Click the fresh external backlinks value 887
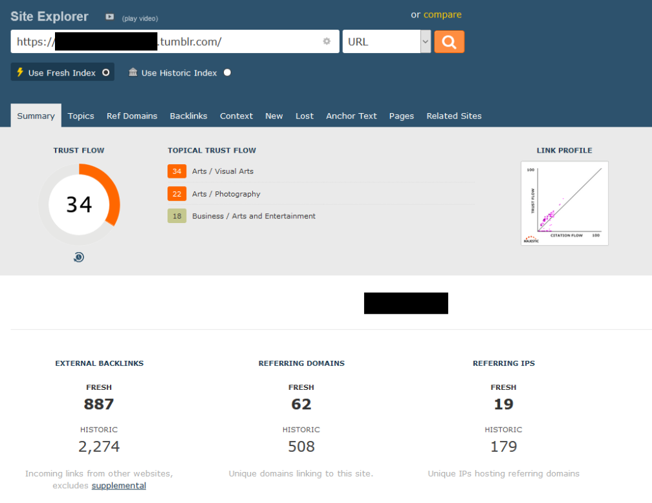This screenshot has width=652, height=503. pyautogui.click(x=99, y=404)
